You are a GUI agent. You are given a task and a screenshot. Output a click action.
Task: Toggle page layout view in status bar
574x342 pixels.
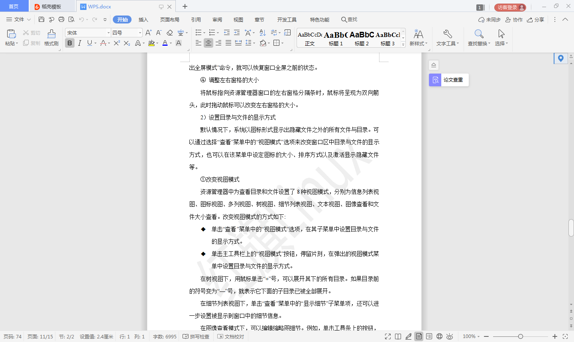coord(419,336)
